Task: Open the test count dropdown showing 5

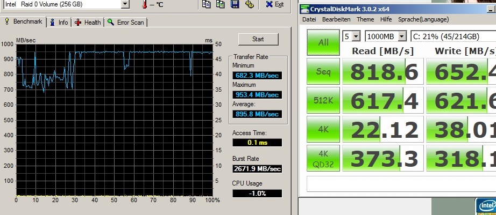Action: [x=357, y=36]
